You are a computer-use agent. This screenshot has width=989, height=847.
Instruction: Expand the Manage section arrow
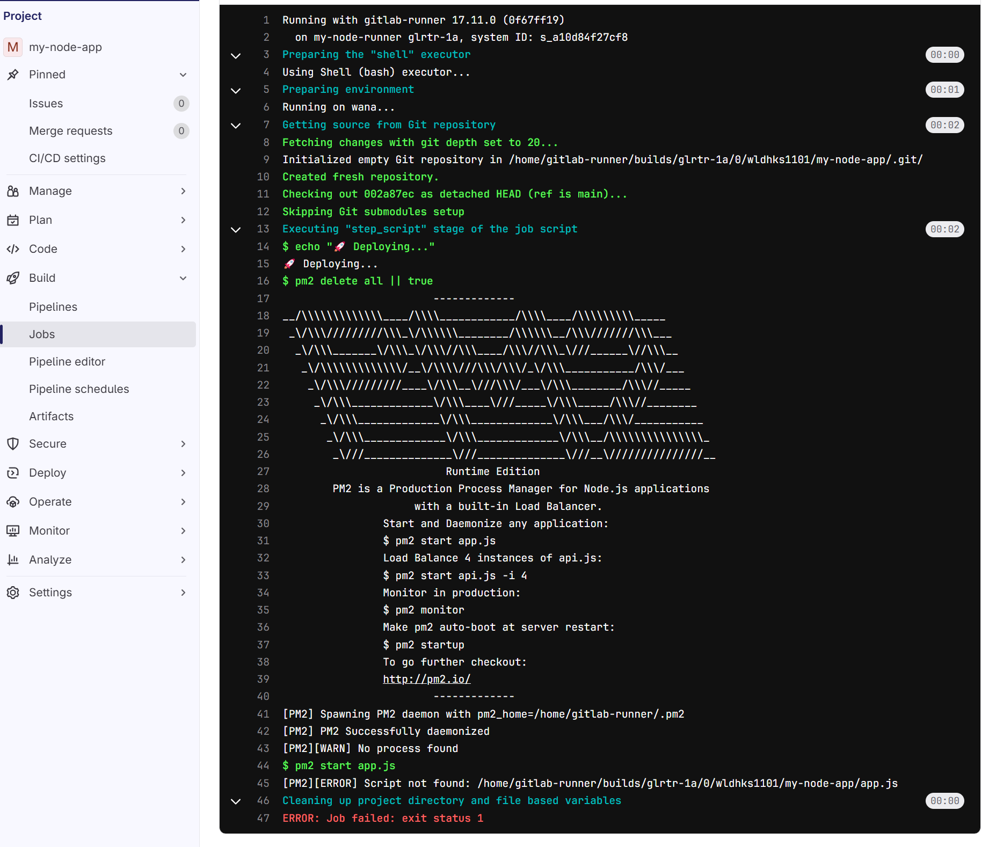183,191
